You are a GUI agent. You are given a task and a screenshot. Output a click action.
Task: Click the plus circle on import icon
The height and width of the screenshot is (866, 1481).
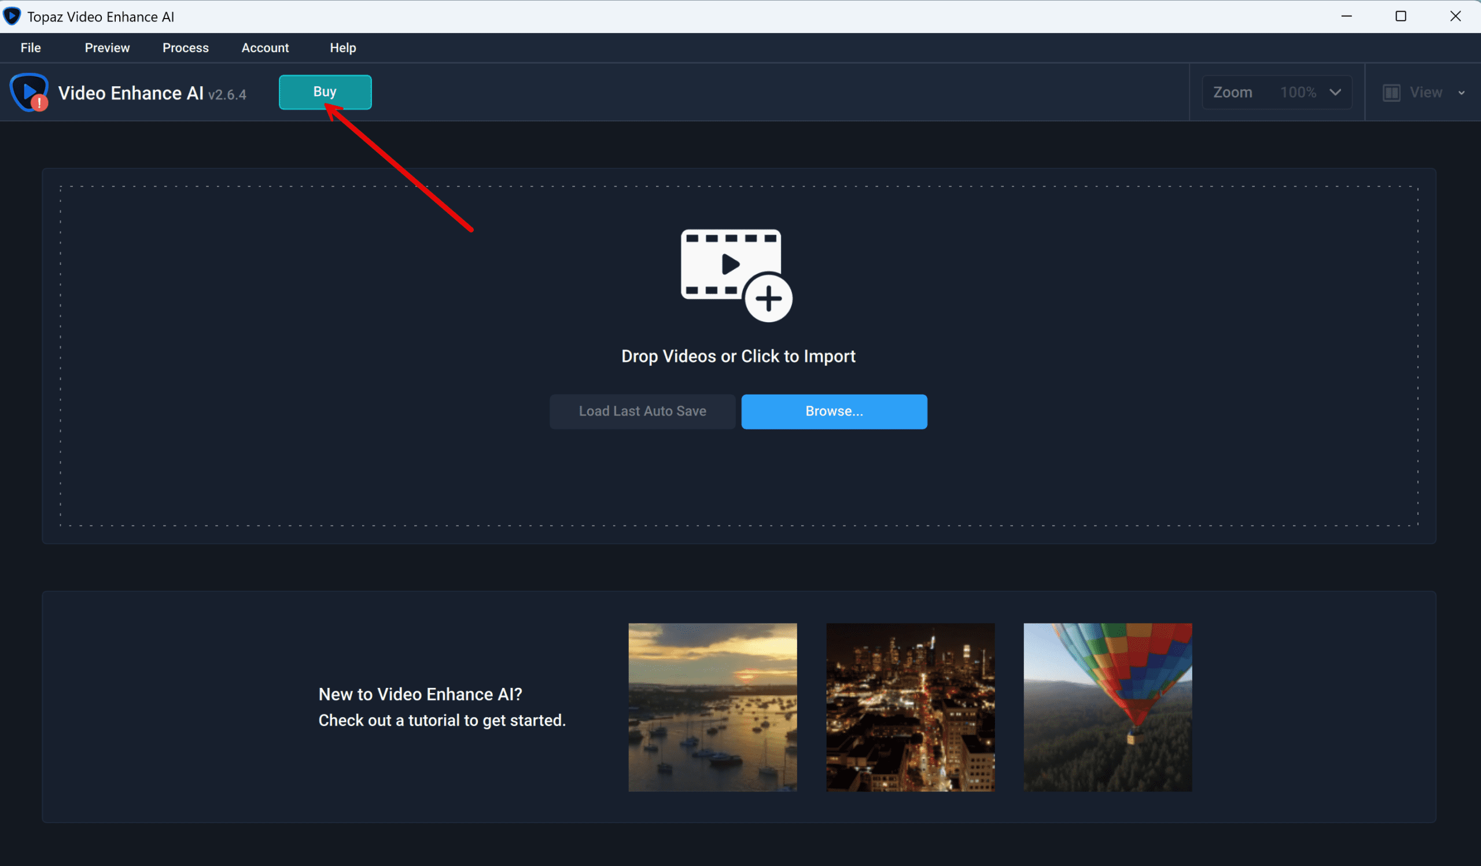tap(768, 299)
